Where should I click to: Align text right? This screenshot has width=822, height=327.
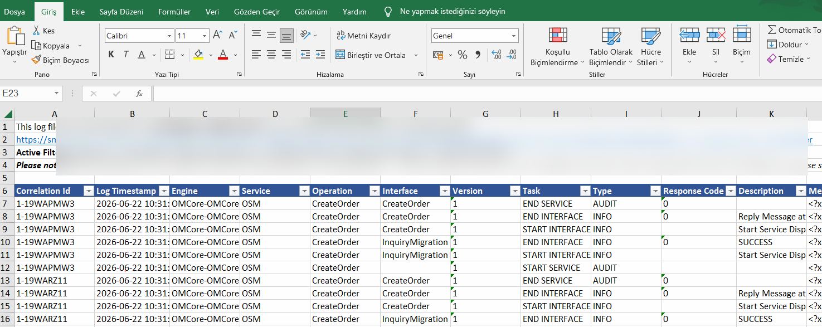tap(286, 55)
